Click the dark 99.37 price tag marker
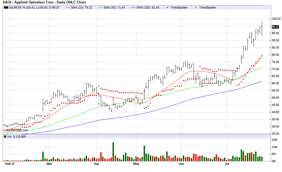The height and width of the screenshot is (172, 282). click(275, 26)
